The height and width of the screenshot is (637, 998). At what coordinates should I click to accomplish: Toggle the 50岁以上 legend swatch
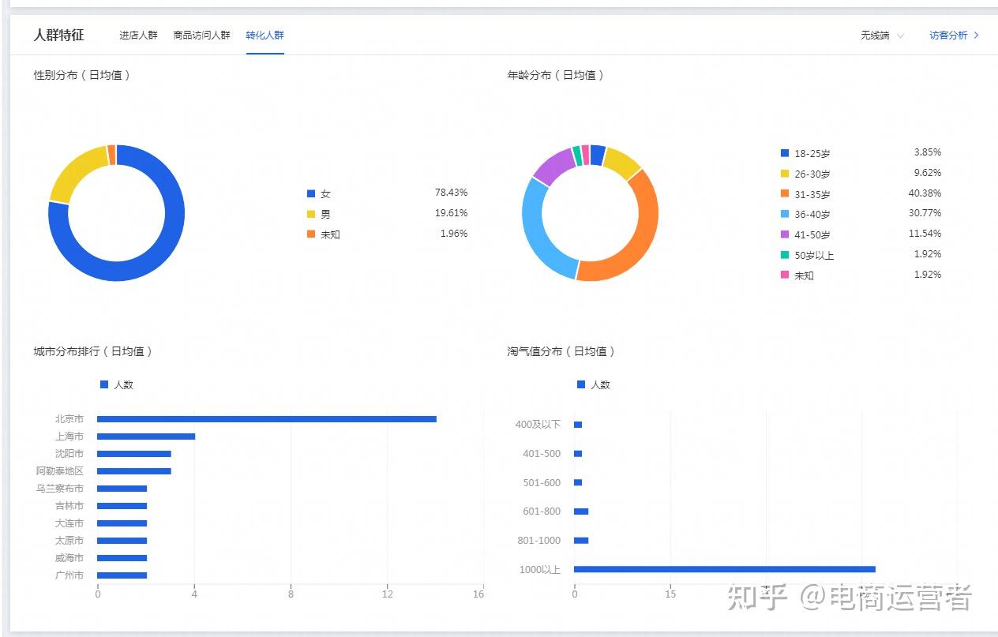click(784, 255)
